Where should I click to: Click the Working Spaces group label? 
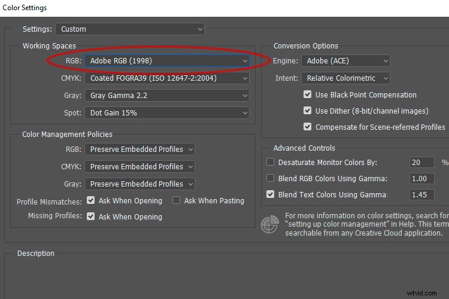click(x=49, y=46)
